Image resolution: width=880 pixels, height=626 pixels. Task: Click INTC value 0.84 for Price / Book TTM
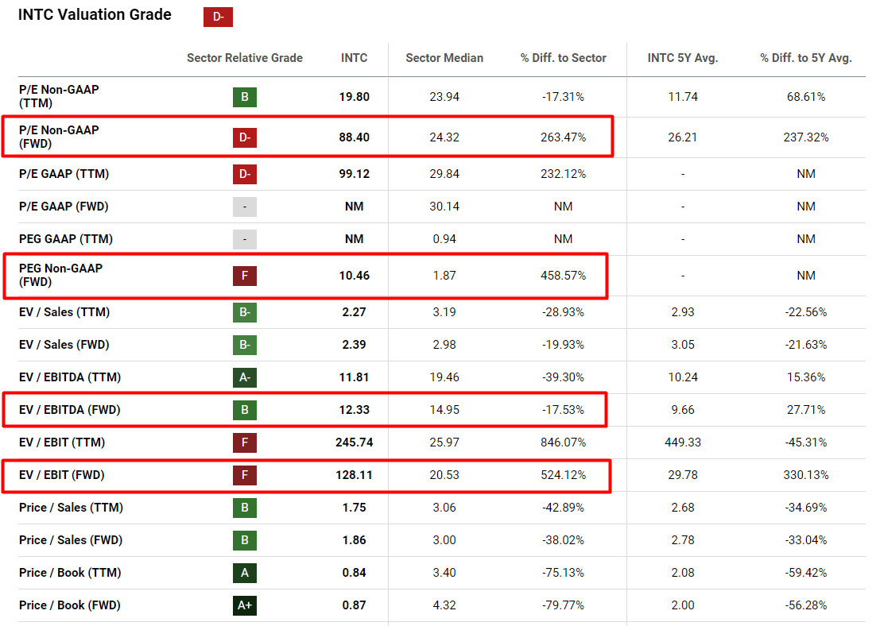354,572
